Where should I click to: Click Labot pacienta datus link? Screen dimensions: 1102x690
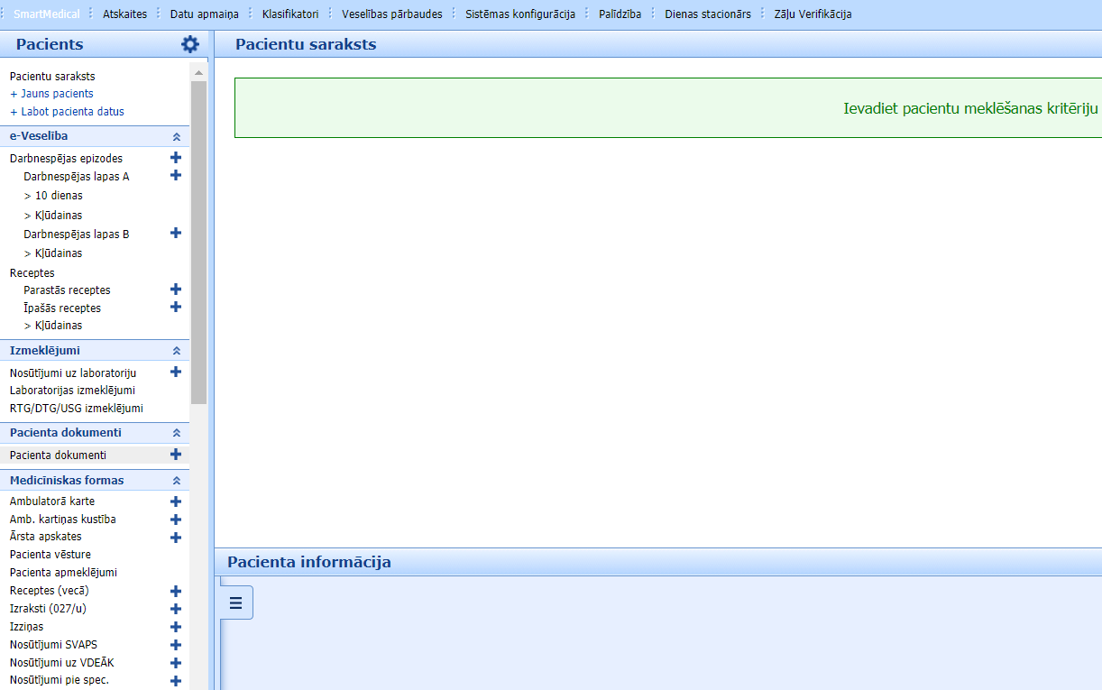point(72,112)
